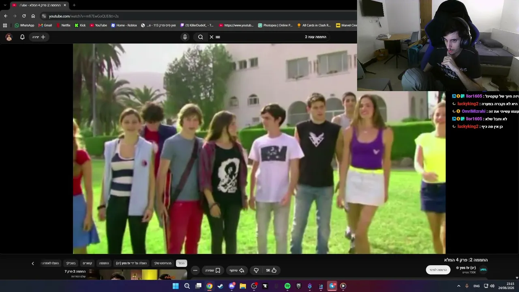Open the All Cards in Clash Royale bookmark
This screenshot has width=519, height=292.
(314, 25)
